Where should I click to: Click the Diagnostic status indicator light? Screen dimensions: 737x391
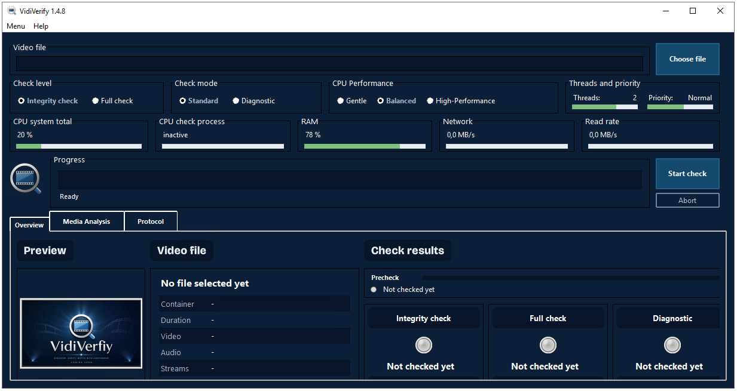tap(672, 345)
